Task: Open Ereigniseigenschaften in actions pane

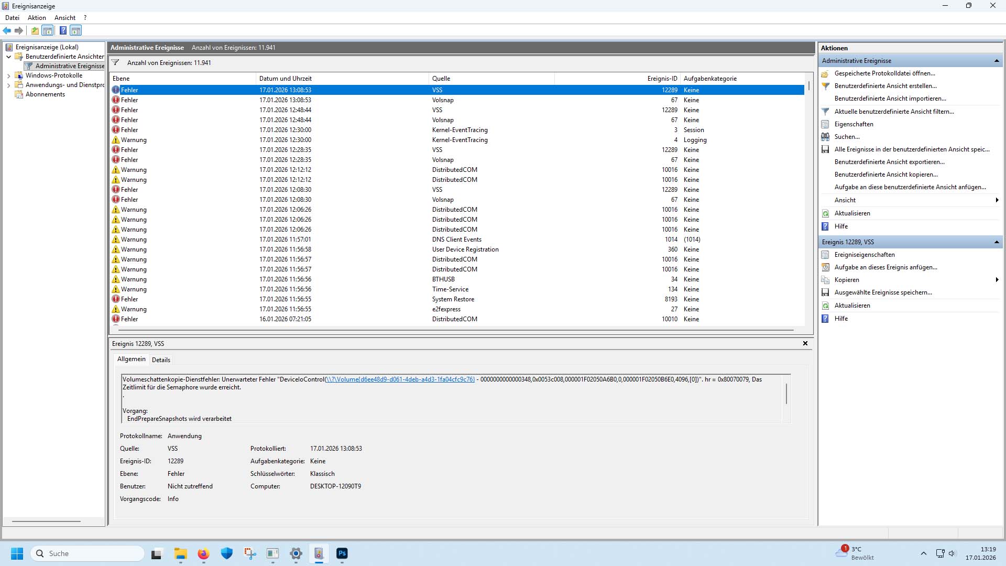Action: (x=864, y=255)
